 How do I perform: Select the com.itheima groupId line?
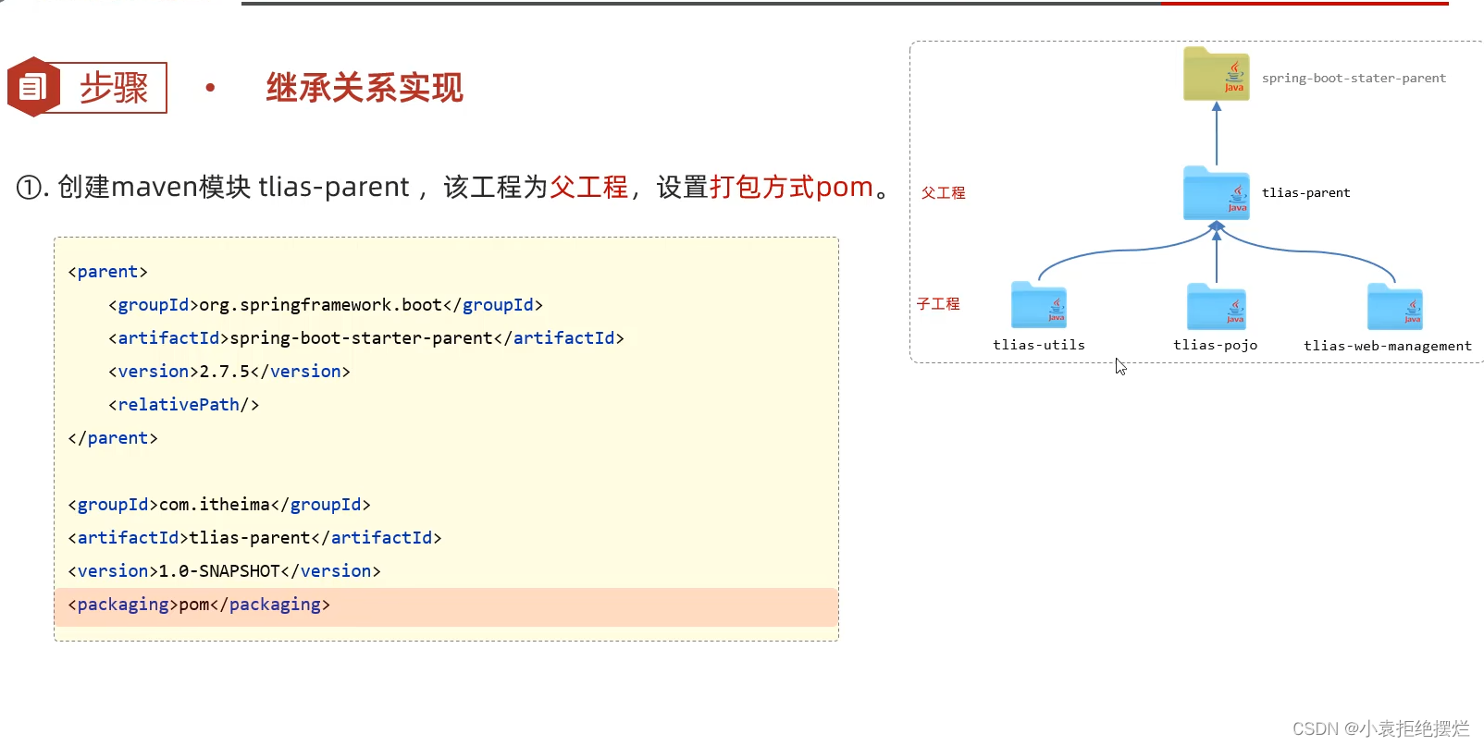[219, 505]
